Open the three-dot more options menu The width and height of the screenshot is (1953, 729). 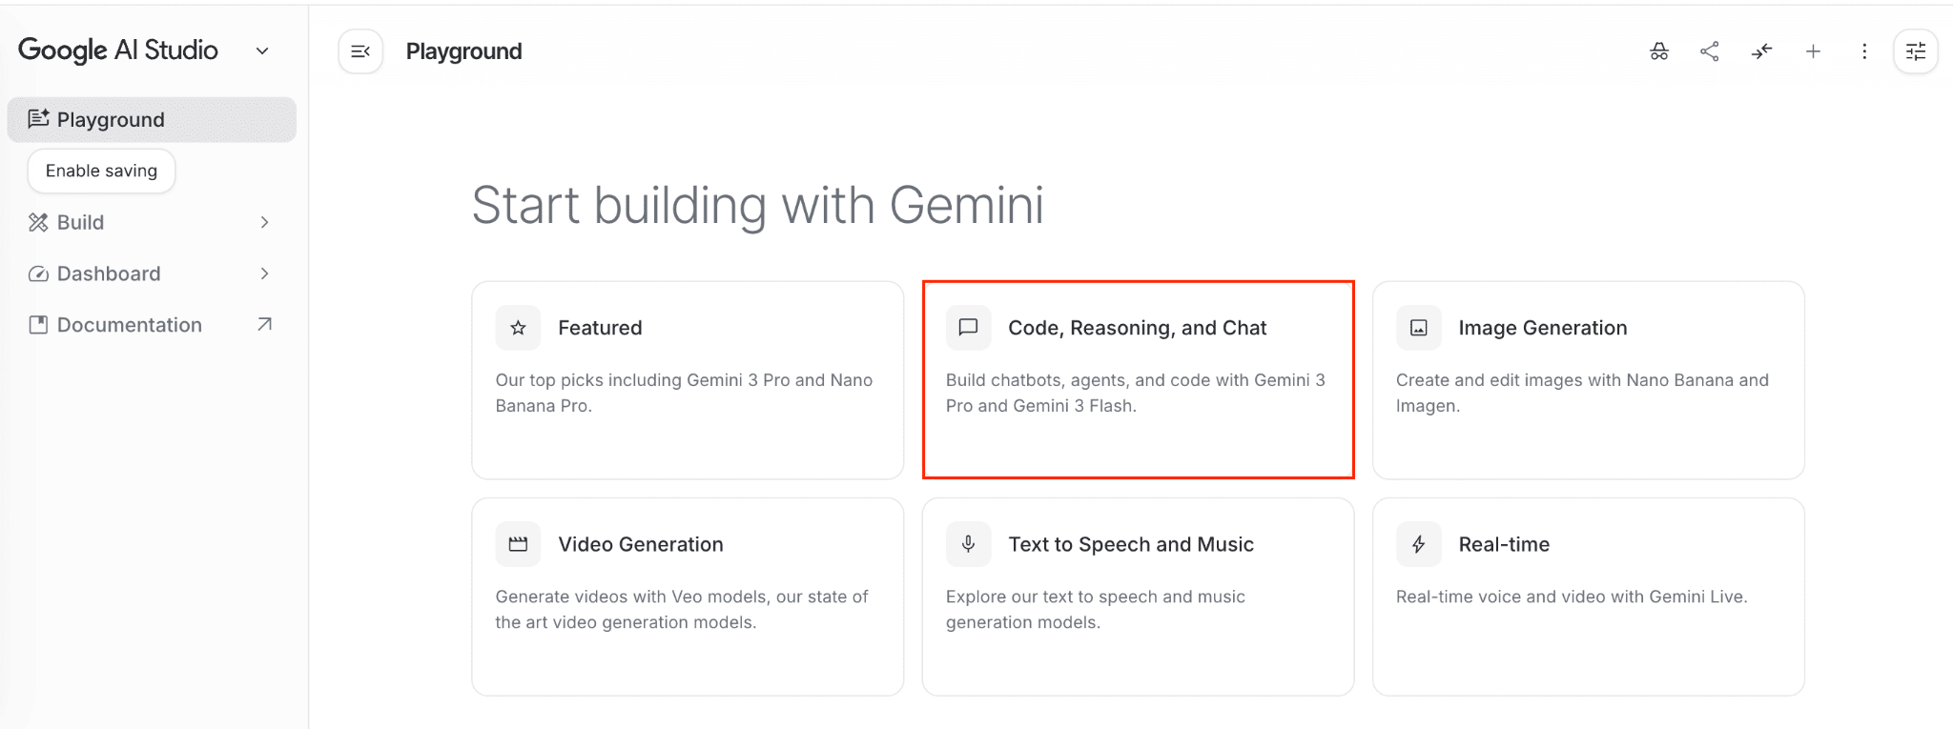(1864, 51)
